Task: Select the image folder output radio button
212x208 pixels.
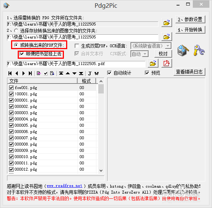Action: click(16, 31)
